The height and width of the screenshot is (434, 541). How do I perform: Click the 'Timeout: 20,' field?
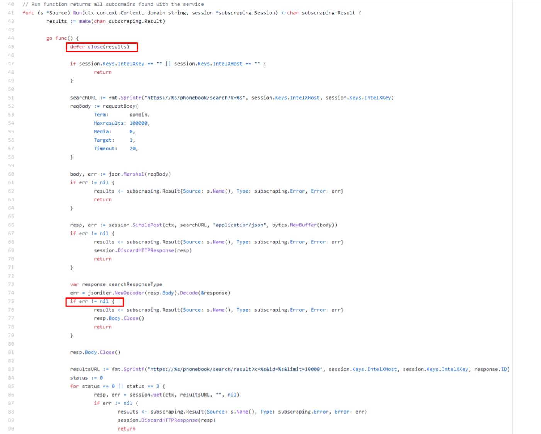[116, 149]
